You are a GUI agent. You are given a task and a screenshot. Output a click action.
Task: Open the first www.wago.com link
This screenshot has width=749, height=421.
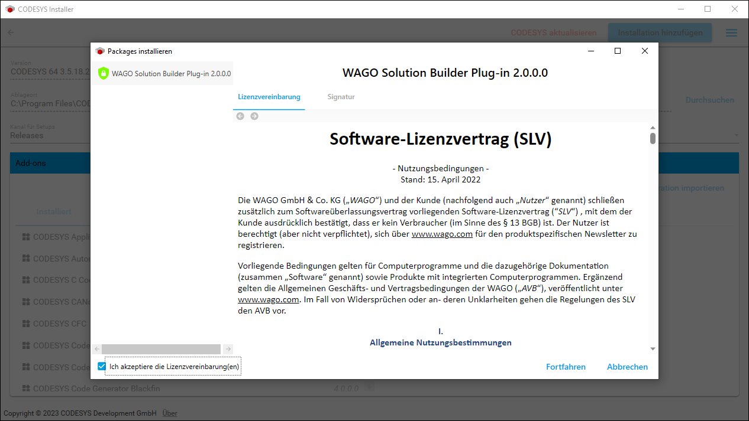click(442, 234)
